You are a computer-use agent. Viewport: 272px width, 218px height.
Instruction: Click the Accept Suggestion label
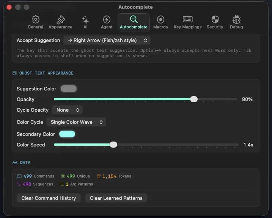point(38,40)
